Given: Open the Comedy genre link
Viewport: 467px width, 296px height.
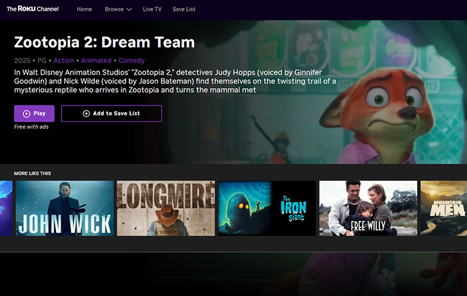Looking at the screenshot, I should 131,61.
